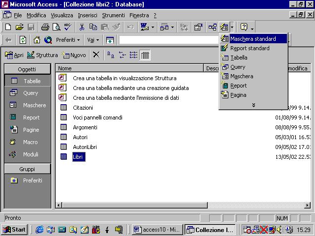Run the ABC spelling check icon
Viewport: 315px width, 236px height.
pos(68,27)
